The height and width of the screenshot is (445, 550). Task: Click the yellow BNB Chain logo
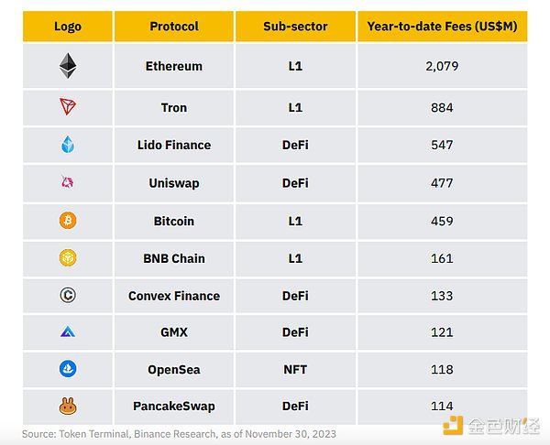point(68,258)
